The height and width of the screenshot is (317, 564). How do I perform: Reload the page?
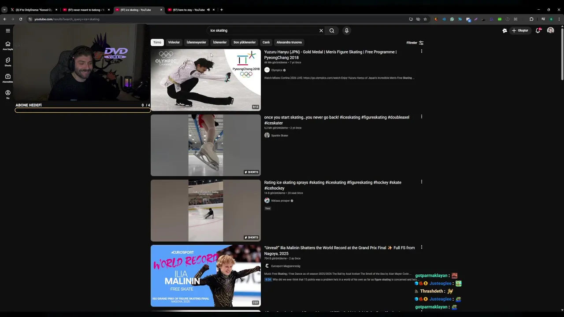[20, 19]
